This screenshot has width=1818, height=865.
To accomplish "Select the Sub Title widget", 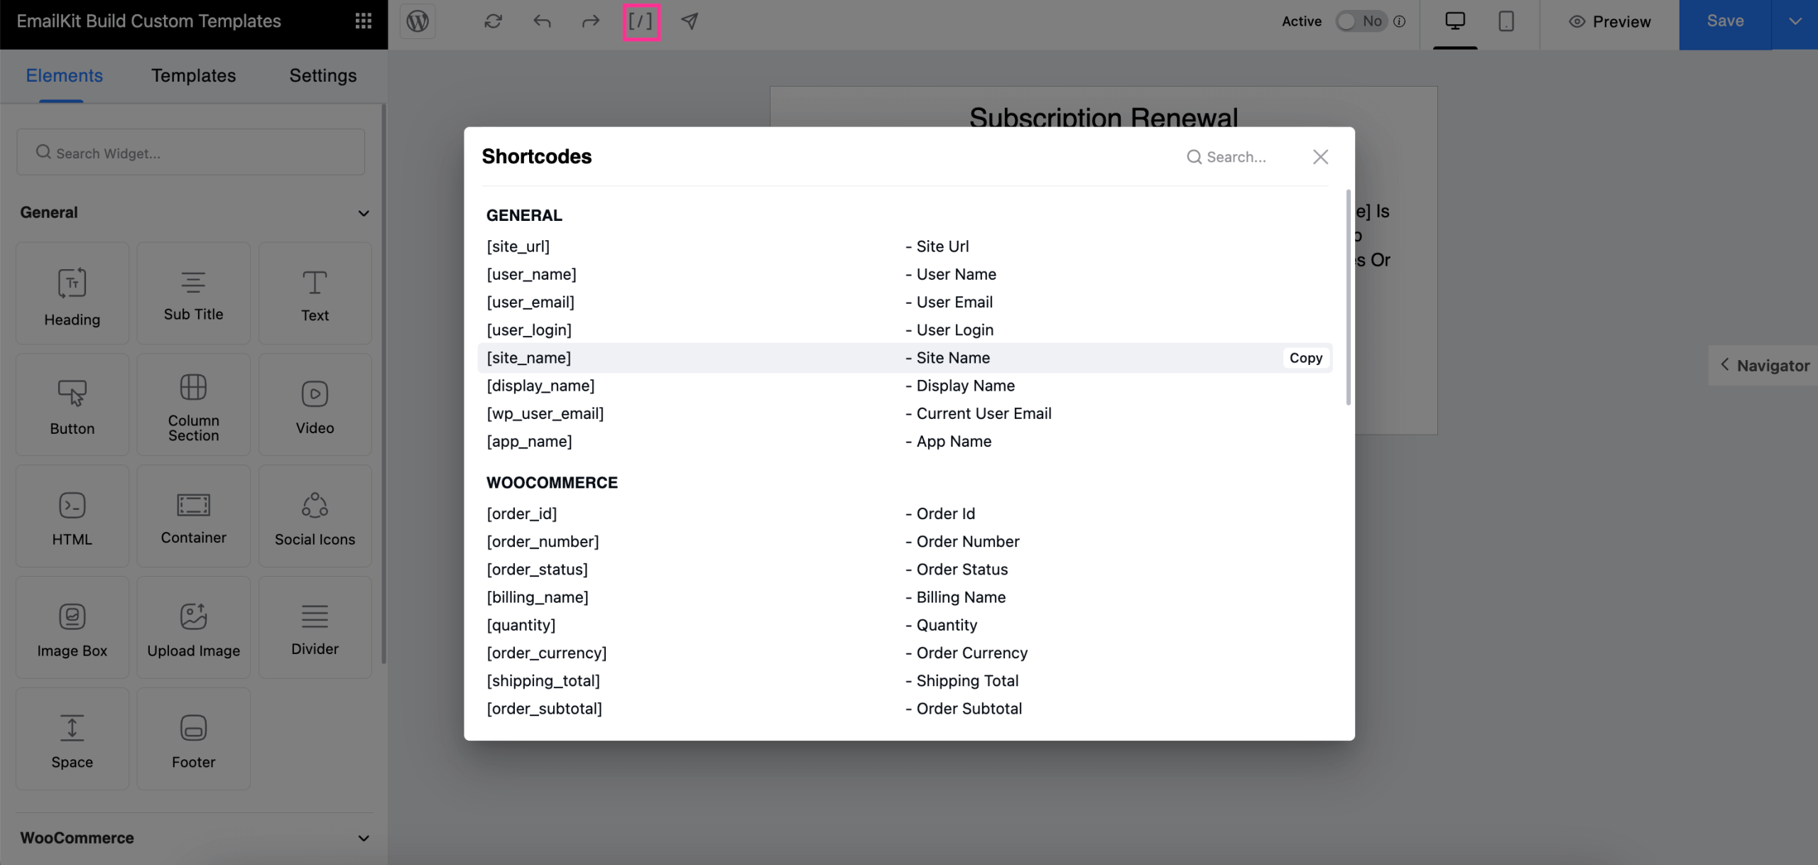I will tap(193, 293).
